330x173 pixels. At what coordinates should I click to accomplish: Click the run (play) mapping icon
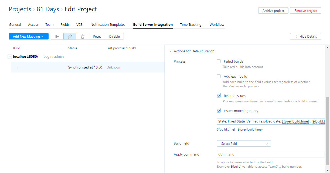pyautogui.click(x=57, y=37)
